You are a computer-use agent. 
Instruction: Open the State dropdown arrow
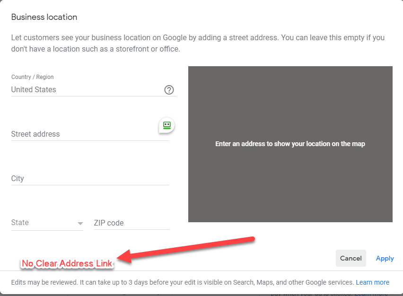(x=80, y=223)
